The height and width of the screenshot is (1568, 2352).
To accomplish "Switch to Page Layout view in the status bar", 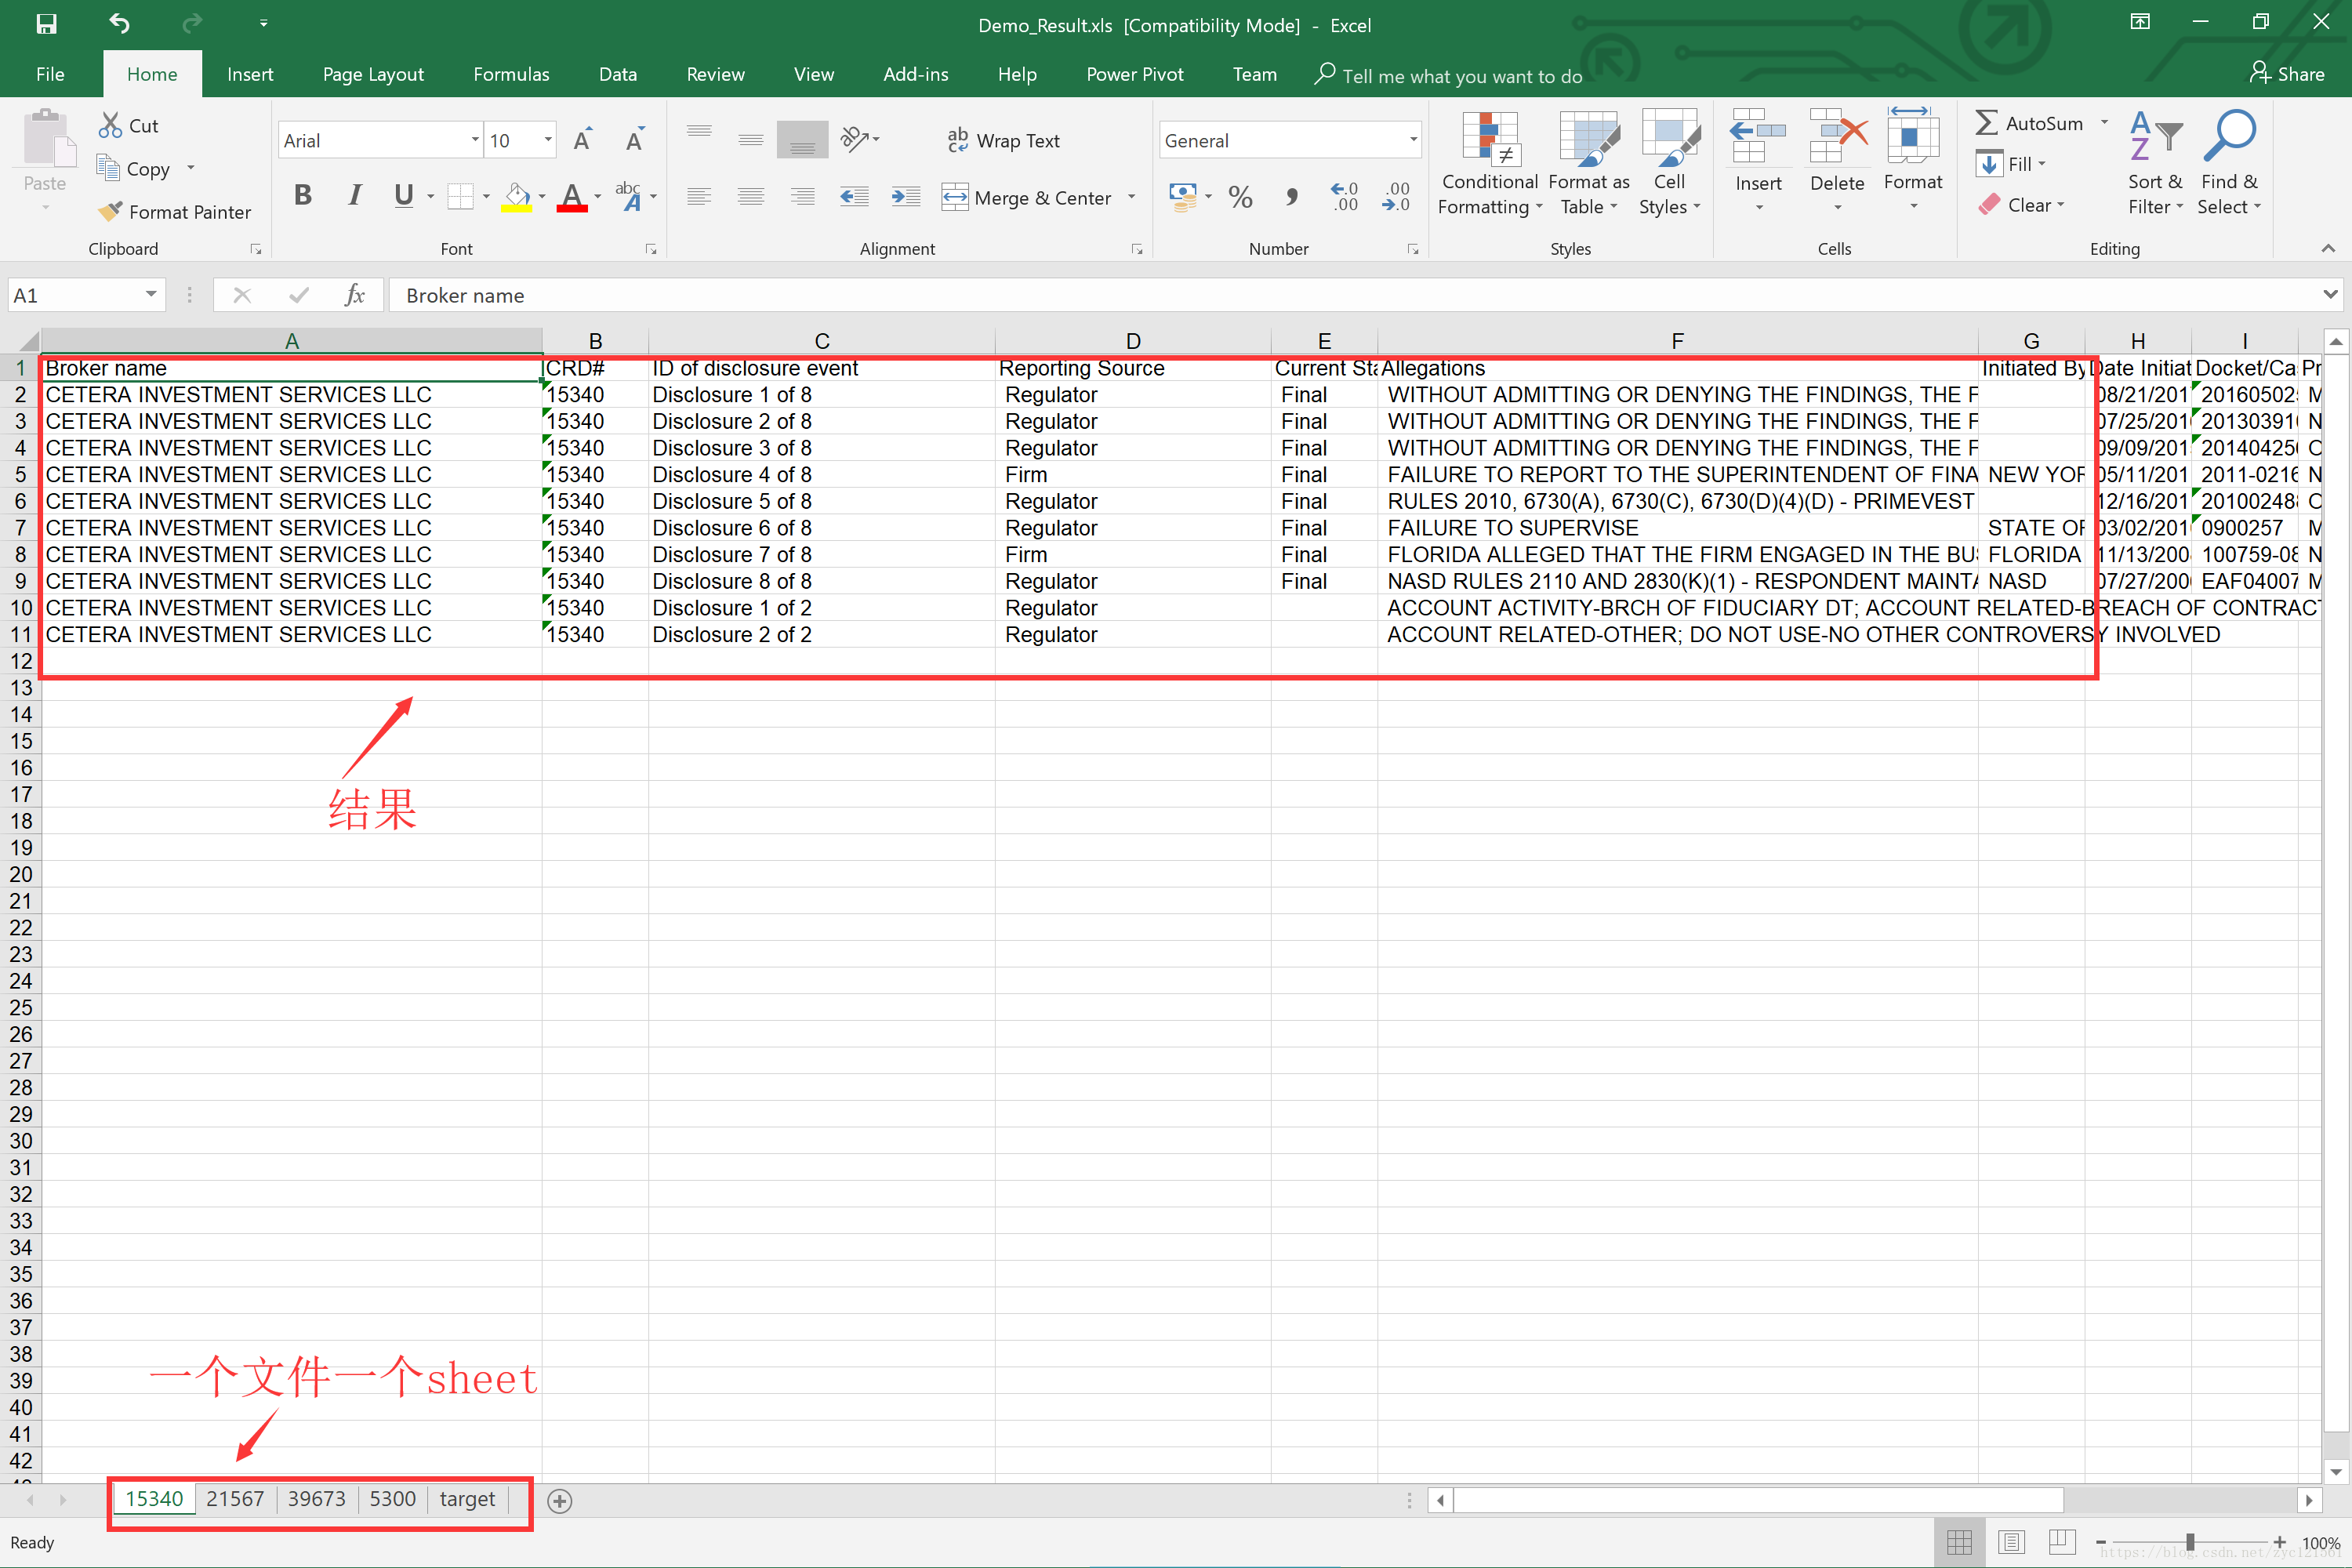I will click(2011, 1542).
